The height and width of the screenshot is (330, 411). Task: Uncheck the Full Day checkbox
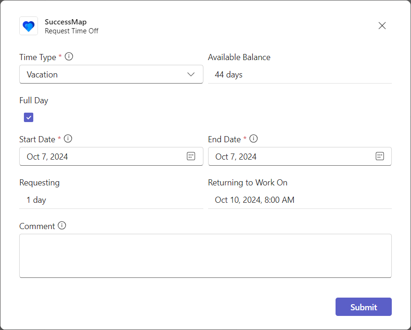(29, 117)
